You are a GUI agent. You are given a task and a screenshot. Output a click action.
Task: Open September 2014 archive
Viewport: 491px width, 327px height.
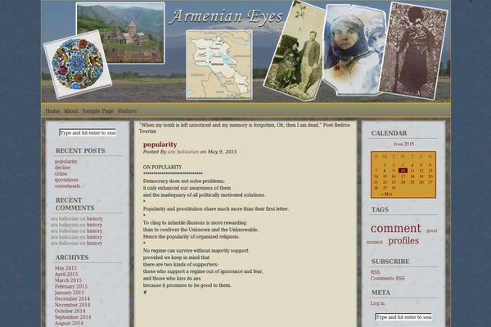pyautogui.click(x=73, y=317)
